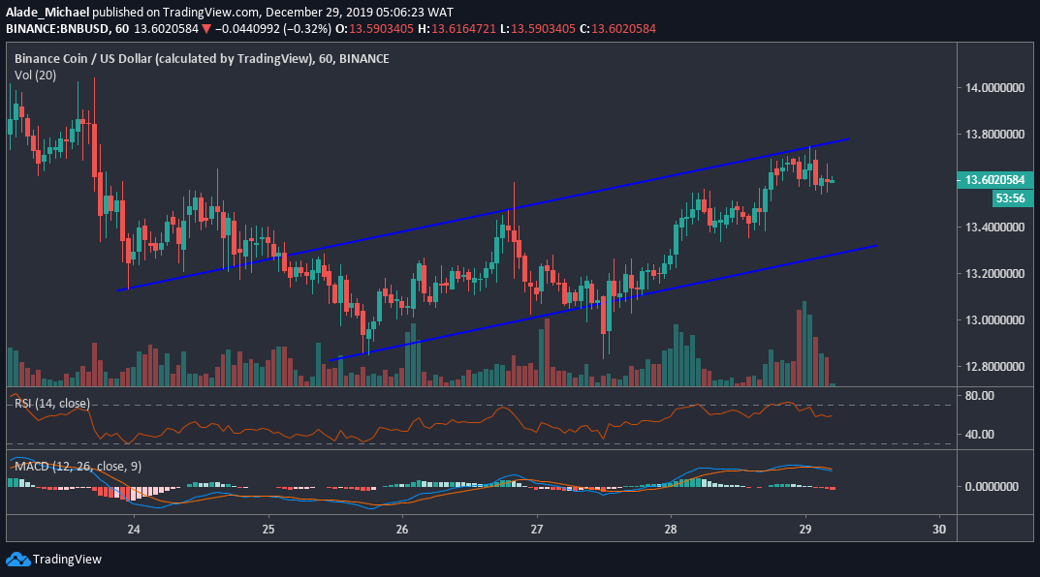Click the candle countdown timer 53:56

click(1011, 197)
